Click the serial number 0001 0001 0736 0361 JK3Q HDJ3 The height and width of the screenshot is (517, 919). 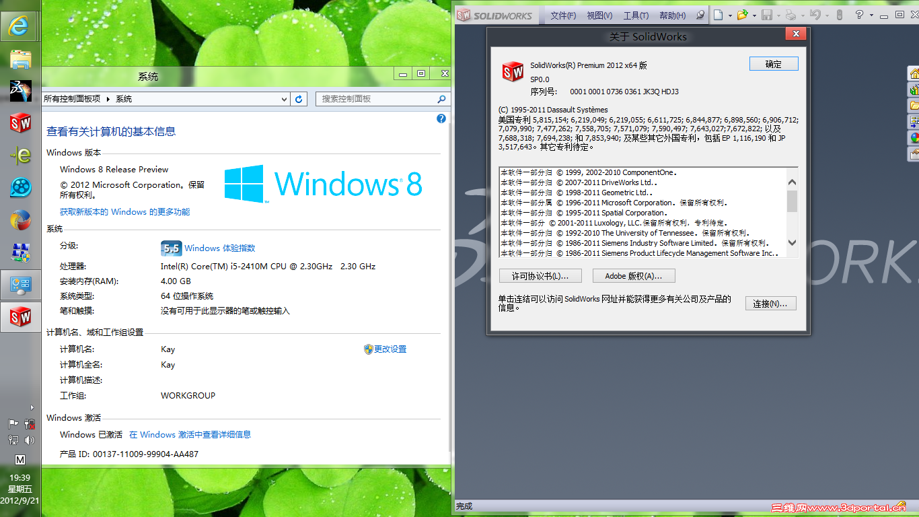[x=624, y=92]
